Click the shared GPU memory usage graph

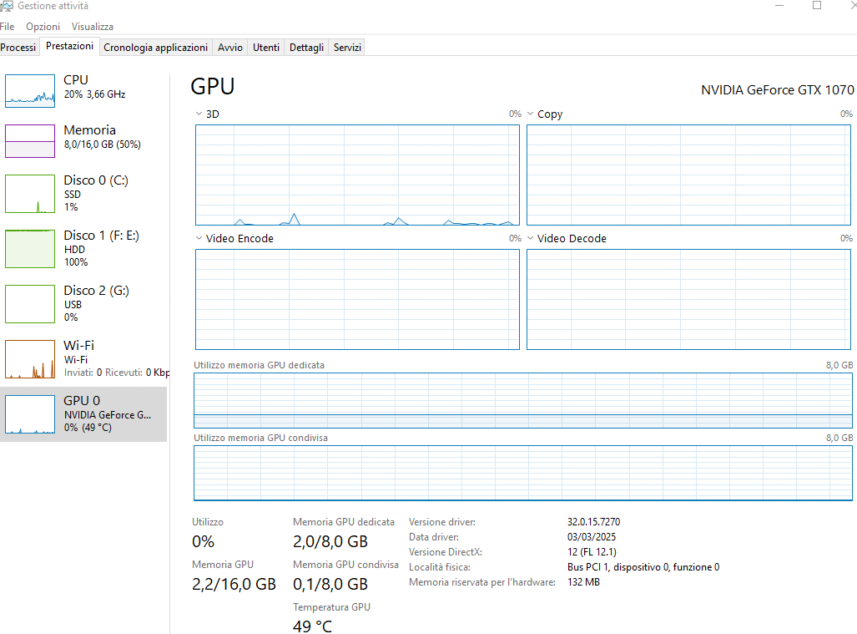click(523, 473)
